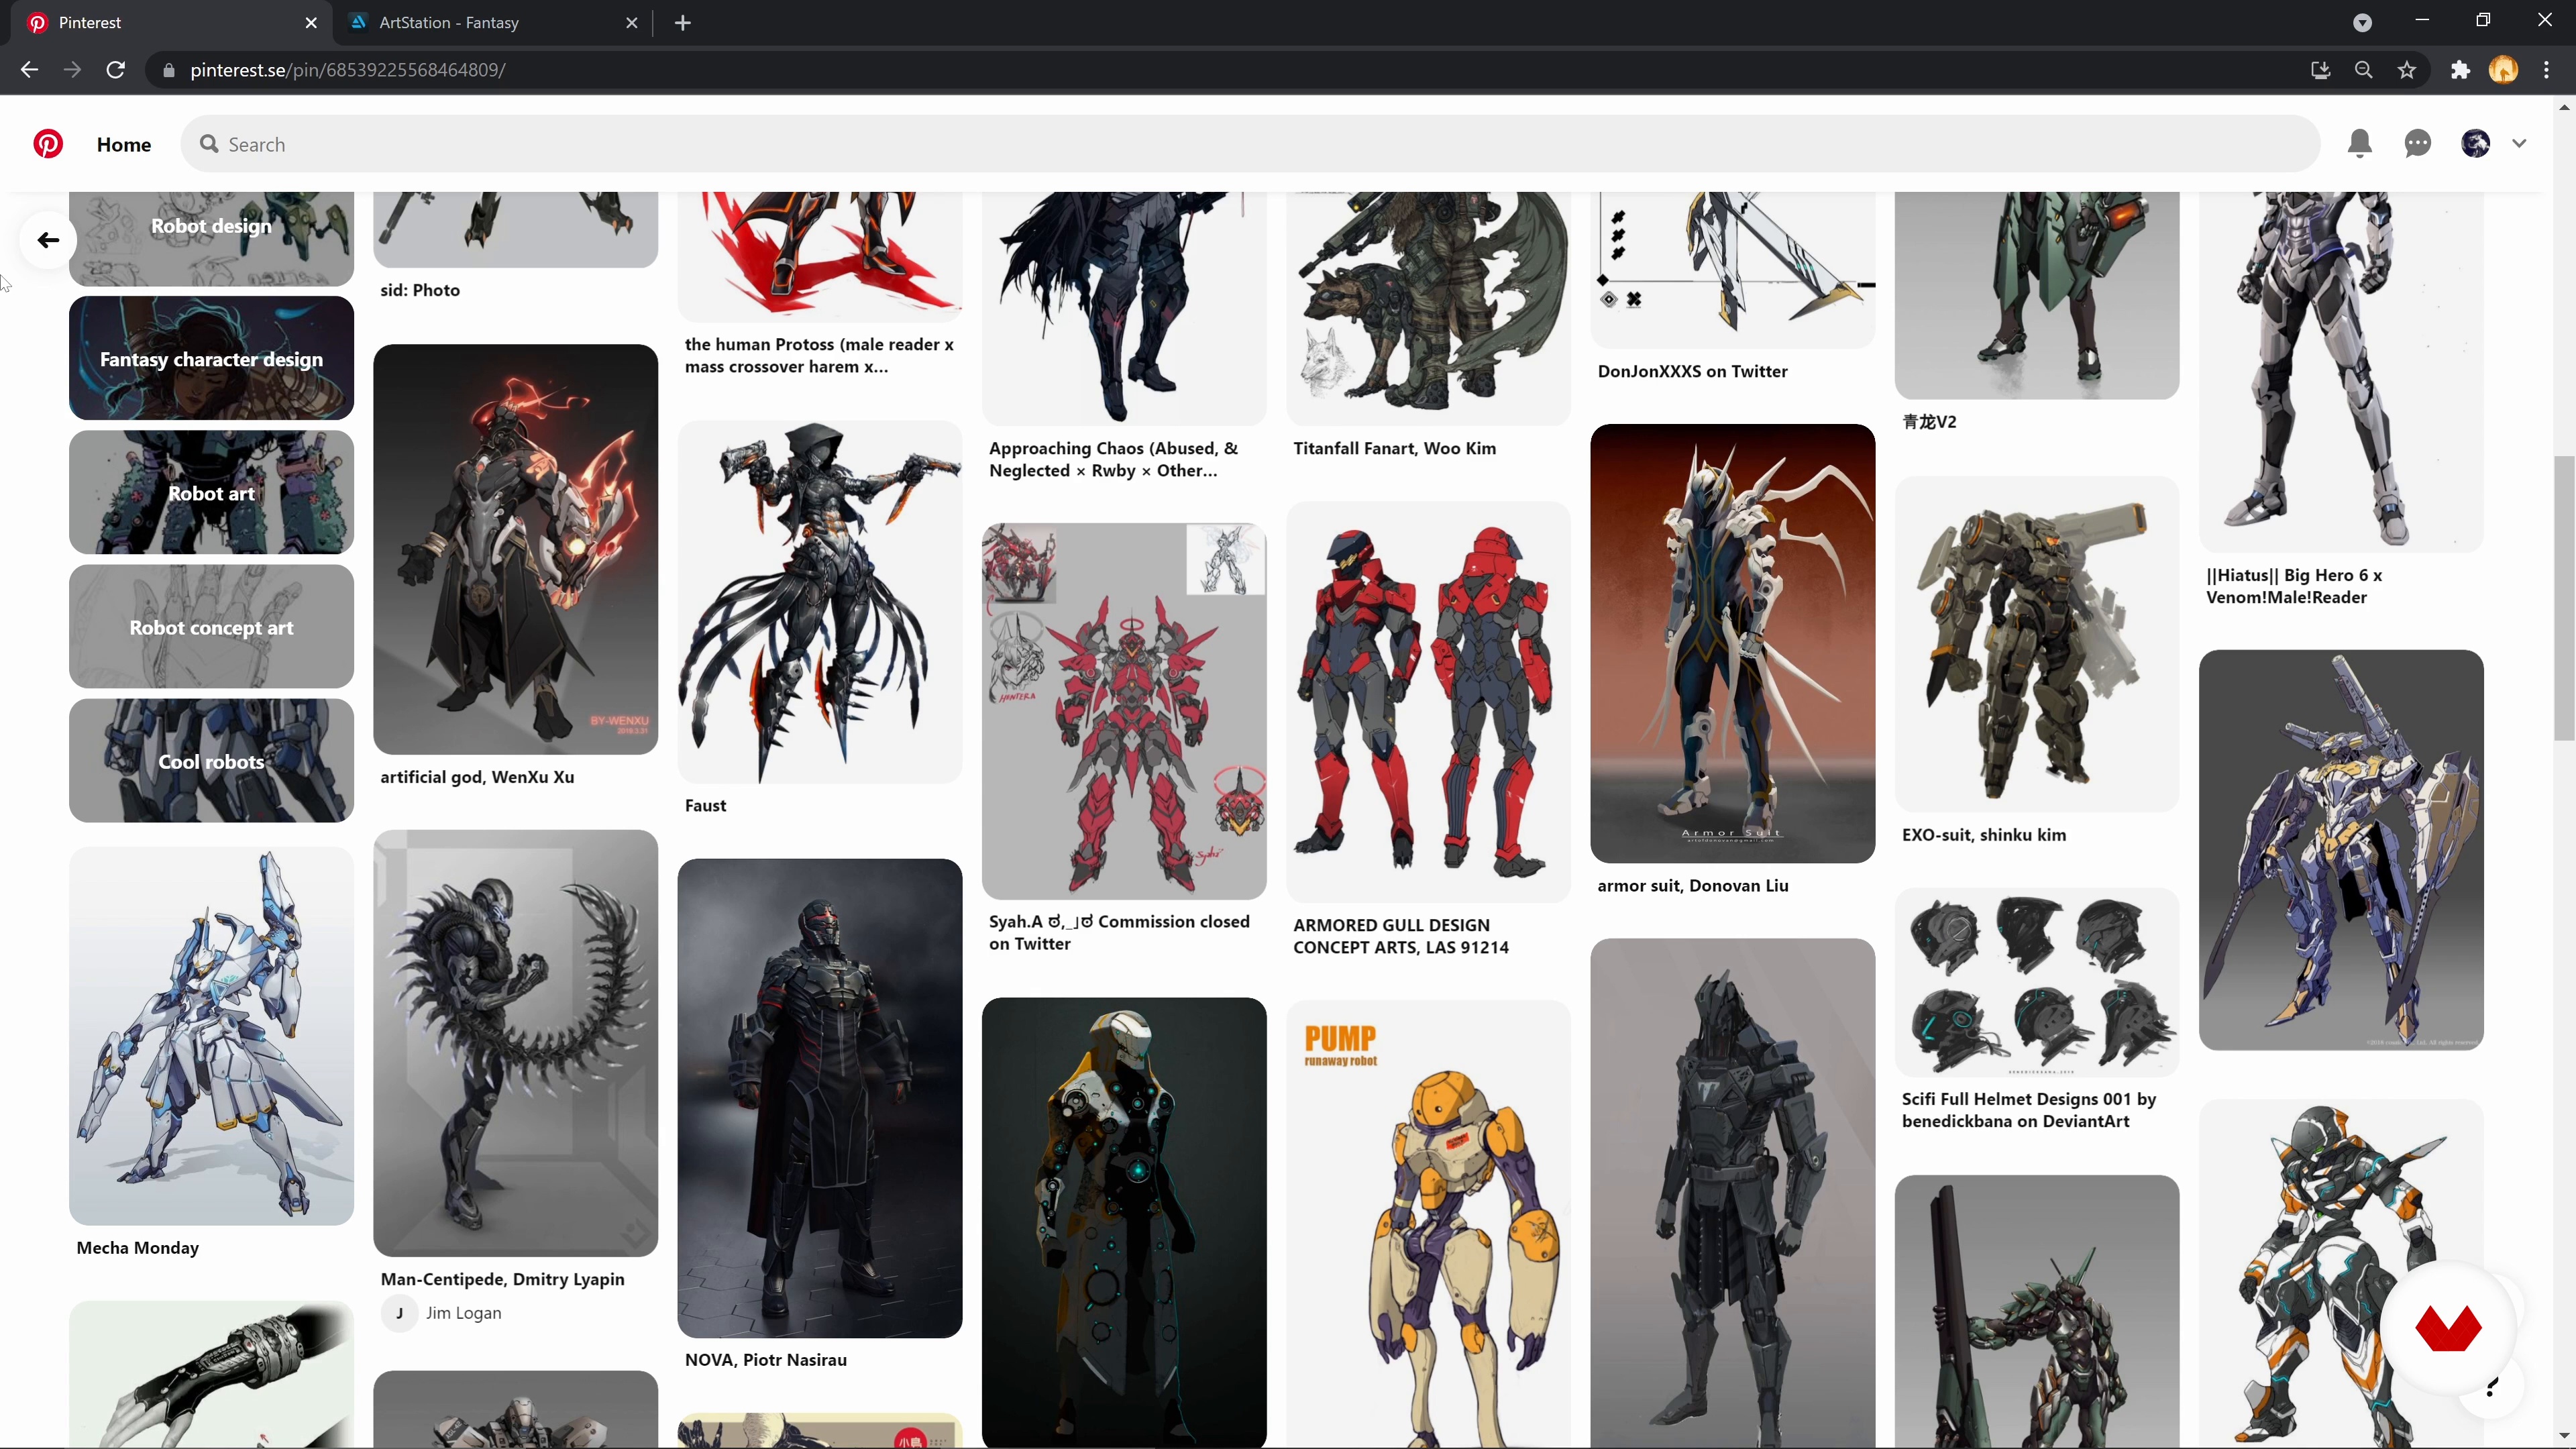
Task: Open the Syah.A Commission closed pin image
Action: [x=1123, y=710]
